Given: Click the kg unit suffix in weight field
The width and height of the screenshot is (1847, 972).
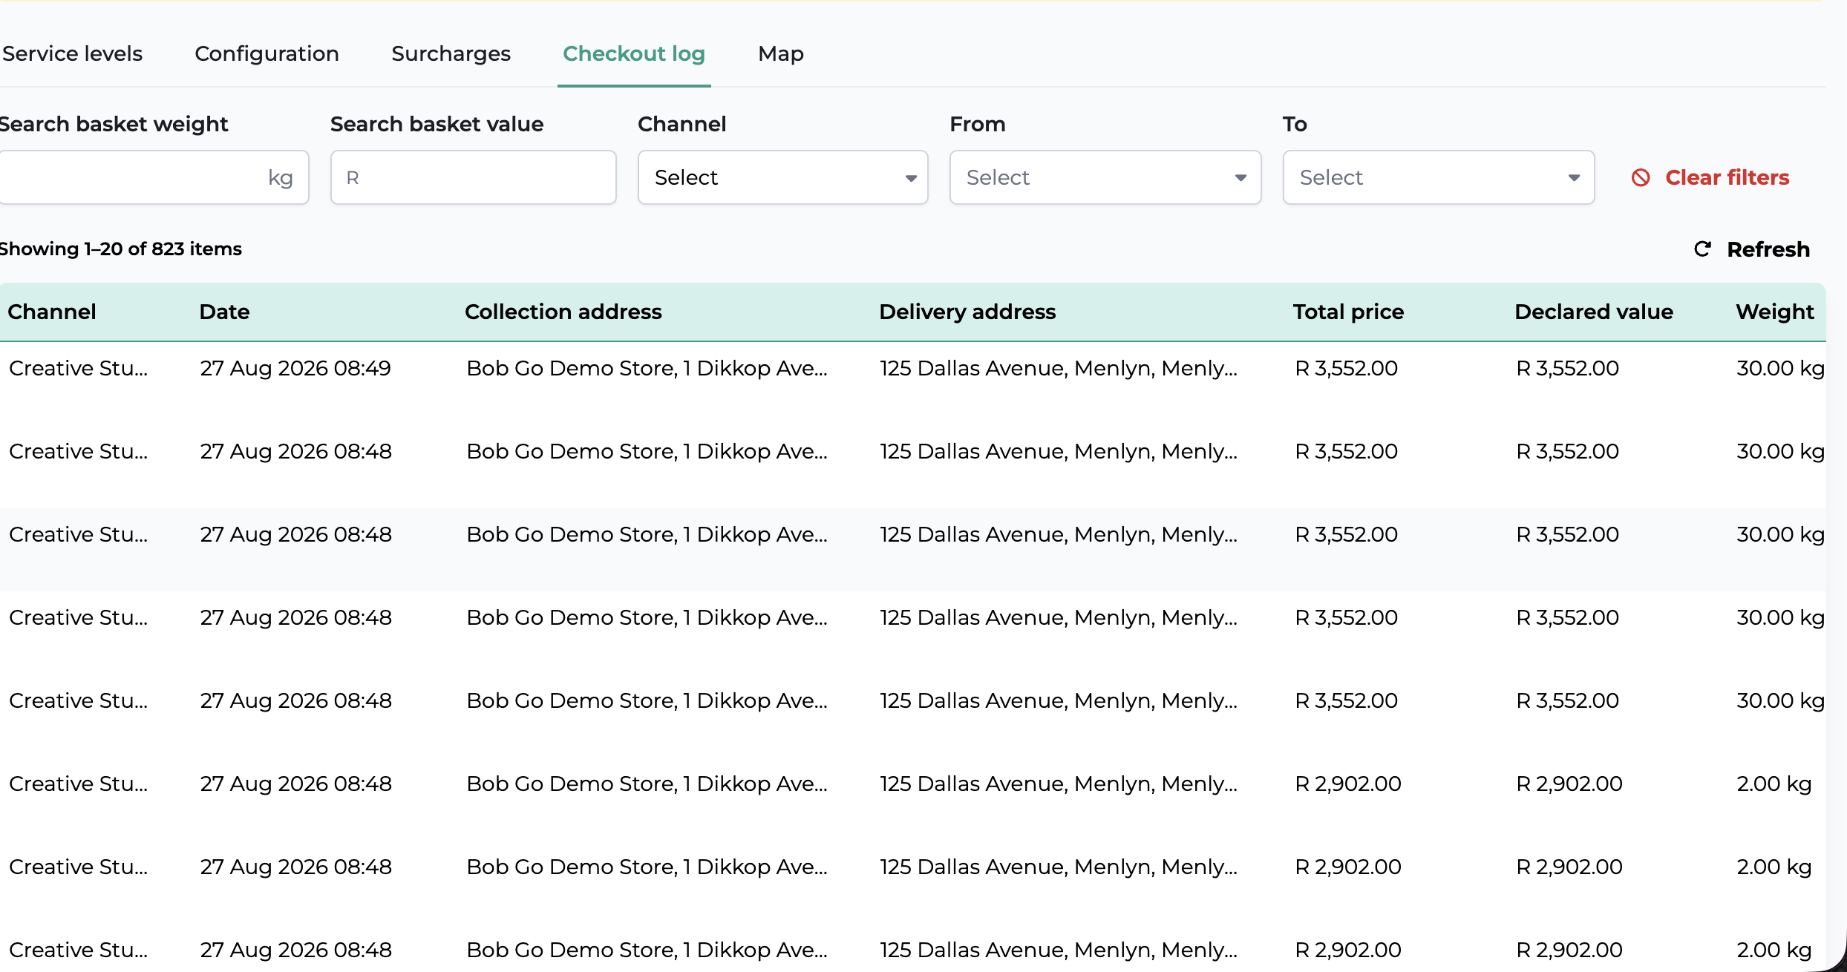Looking at the screenshot, I should coord(281,178).
